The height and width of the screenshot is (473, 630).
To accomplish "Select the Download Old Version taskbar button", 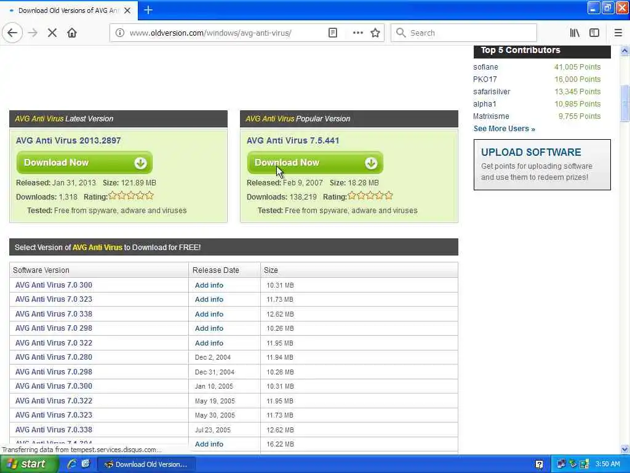I will (146, 464).
